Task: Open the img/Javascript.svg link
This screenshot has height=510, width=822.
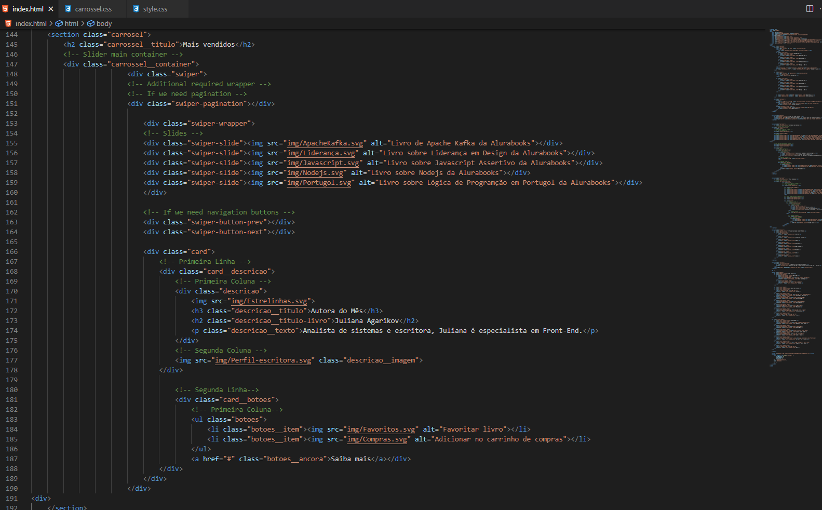Action: click(x=323, y=163)
